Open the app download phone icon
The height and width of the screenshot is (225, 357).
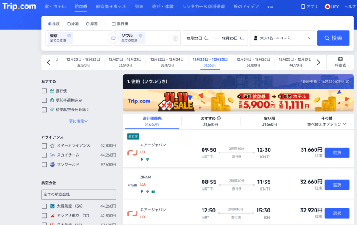coord(303,7)
